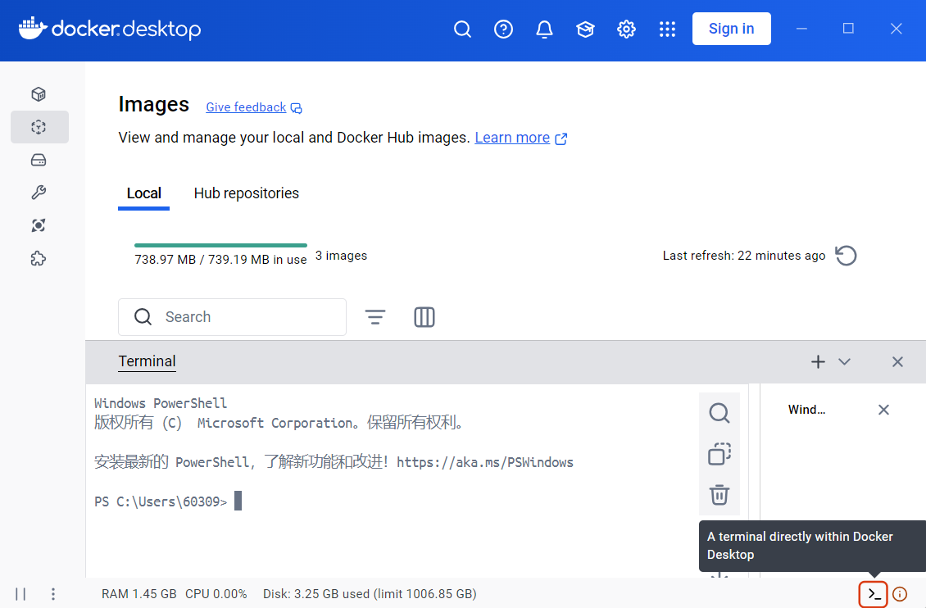
Task: Switch to Hub repositories tab
Action: click(x=247, y=193)
